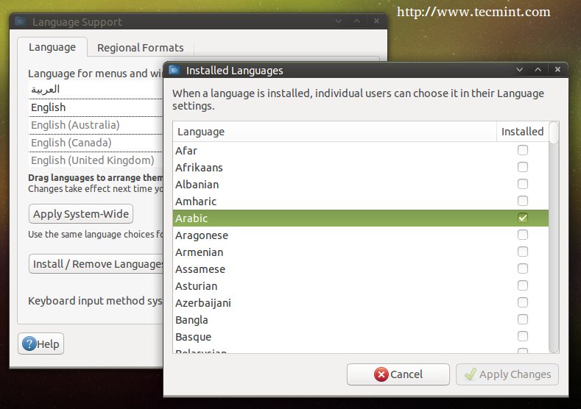Maximize the Language Support window
Image resolution: width=581 pixels, height=409 pixels.
click(357, 21)
